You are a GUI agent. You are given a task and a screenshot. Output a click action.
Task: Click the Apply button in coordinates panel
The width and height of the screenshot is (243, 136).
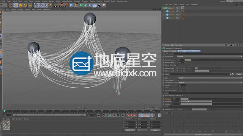click(155, 130)
